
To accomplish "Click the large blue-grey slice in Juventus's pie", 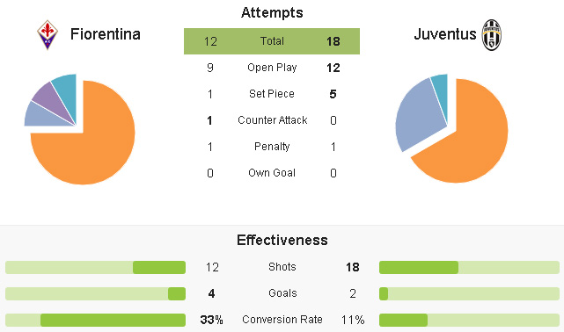I will click(419, 115).
